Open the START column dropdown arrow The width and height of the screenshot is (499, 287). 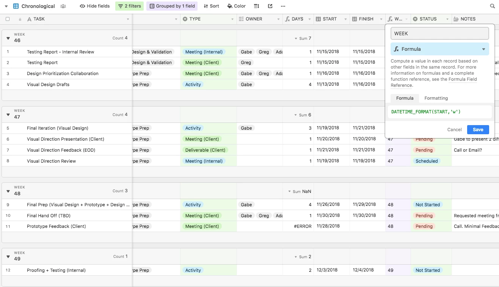(345, 19)
